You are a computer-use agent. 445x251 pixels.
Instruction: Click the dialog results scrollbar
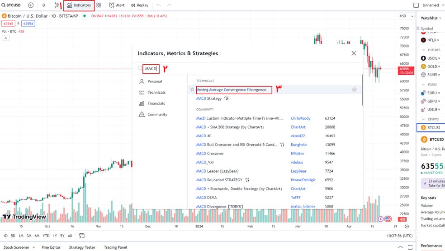(362, 90)
